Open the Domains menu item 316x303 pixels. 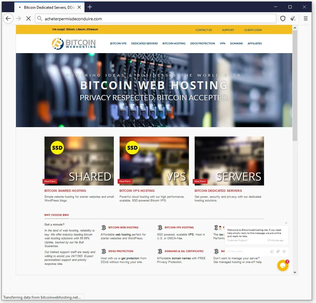point(237,43)
